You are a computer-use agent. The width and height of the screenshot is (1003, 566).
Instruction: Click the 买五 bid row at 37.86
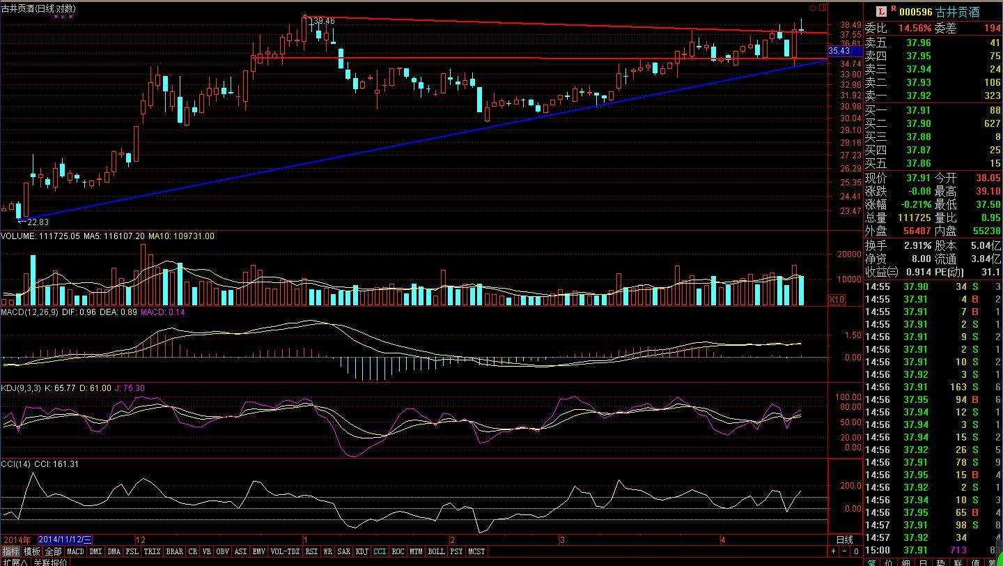[933, 163]
